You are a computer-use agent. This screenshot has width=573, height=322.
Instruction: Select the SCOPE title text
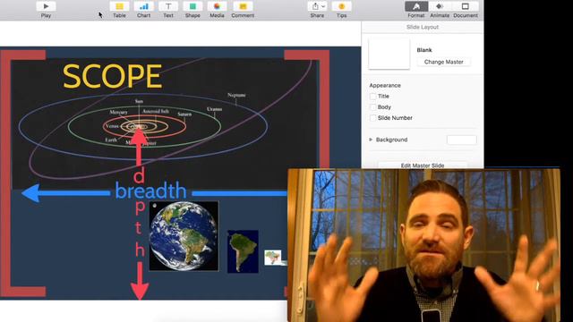point(112,76)
